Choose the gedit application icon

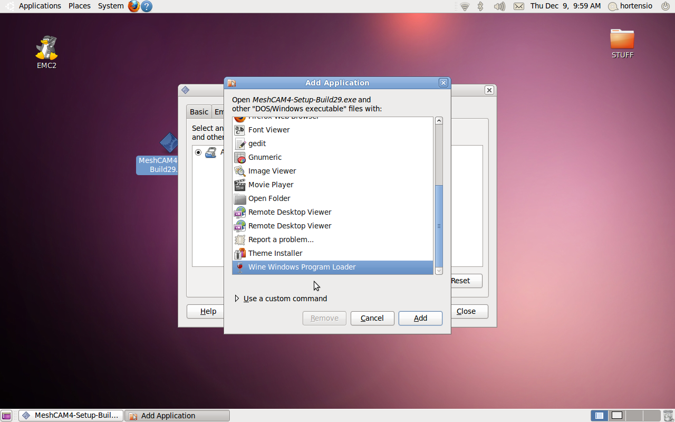coord(240,143)
